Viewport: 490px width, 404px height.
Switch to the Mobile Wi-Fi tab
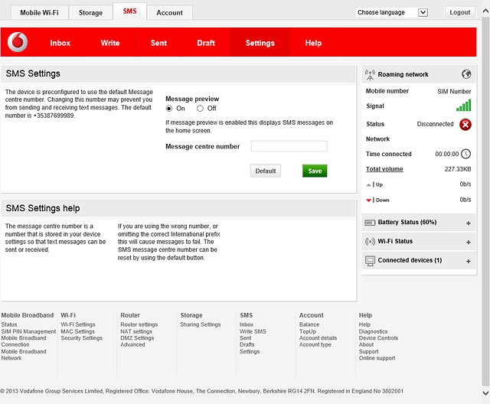point(39,13)
